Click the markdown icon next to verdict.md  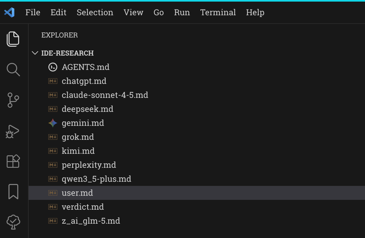point(53,207)
